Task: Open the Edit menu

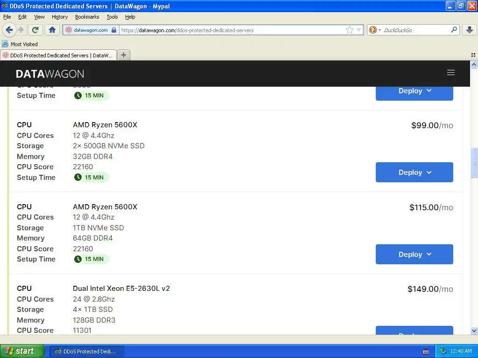Action: (x=22, y=17)
